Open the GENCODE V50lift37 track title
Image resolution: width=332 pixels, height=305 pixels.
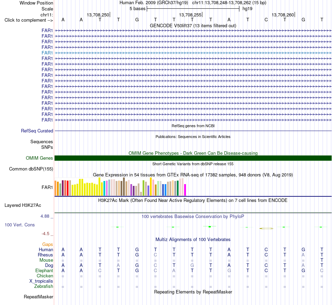coord(193,26)
